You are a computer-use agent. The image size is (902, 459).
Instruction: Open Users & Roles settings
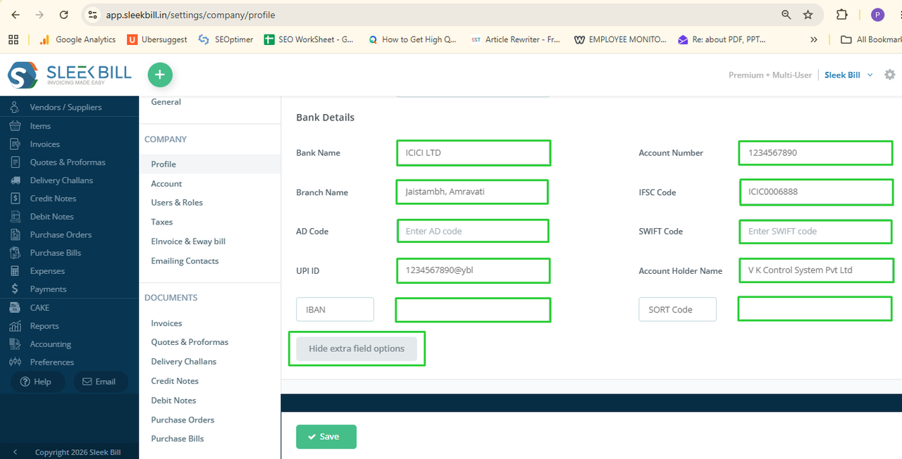[177, 203]
